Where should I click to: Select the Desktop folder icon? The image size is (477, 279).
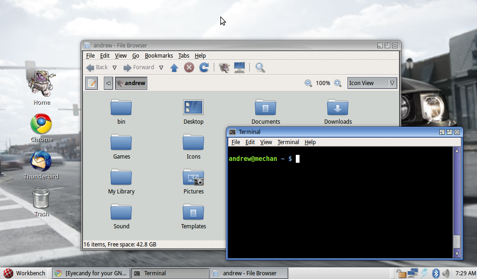pyautogui.click(x=193, y=112)
